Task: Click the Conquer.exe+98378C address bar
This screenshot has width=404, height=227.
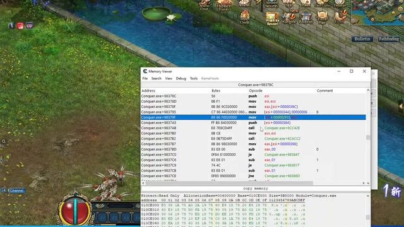Action: point(256,84)
